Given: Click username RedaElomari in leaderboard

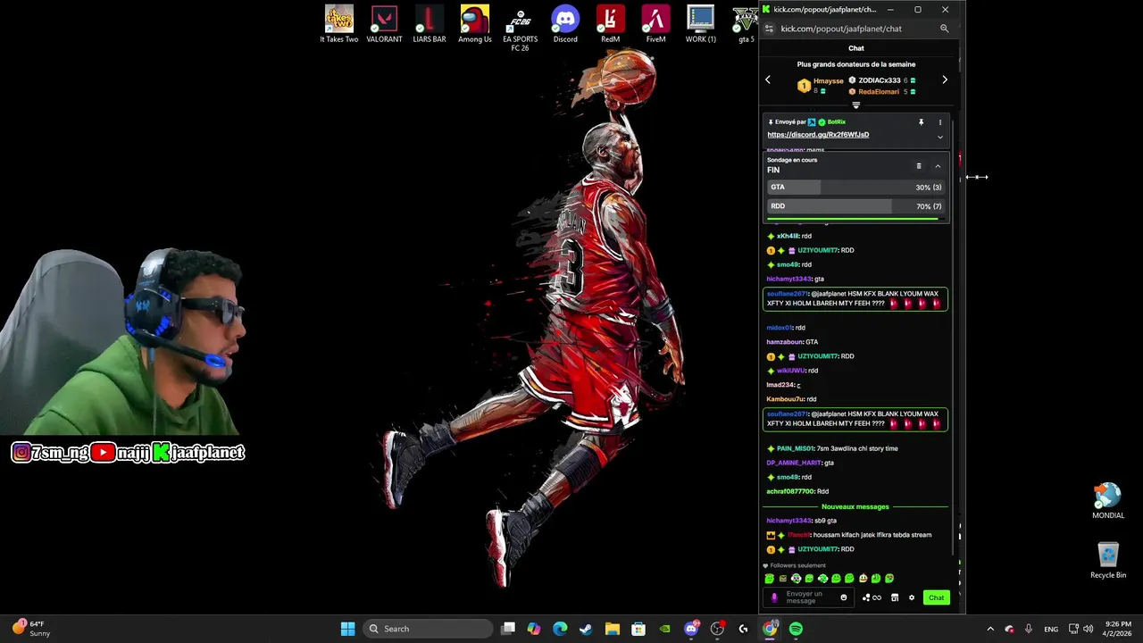Looking at the screenshot, I should [x=879, y=92].
